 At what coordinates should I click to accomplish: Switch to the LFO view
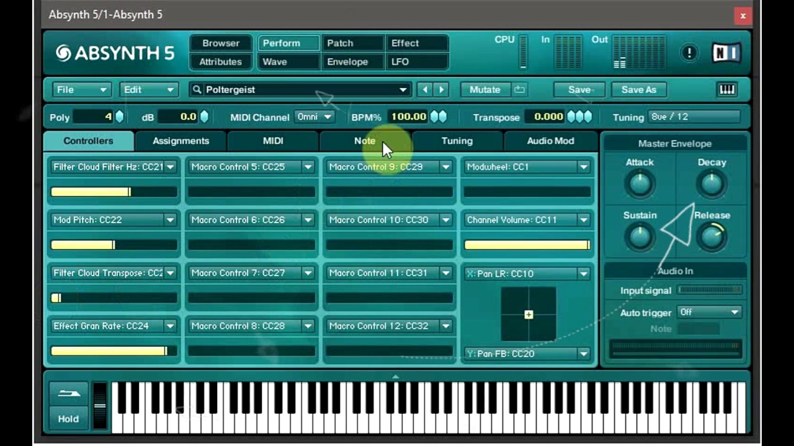point(416,62)
